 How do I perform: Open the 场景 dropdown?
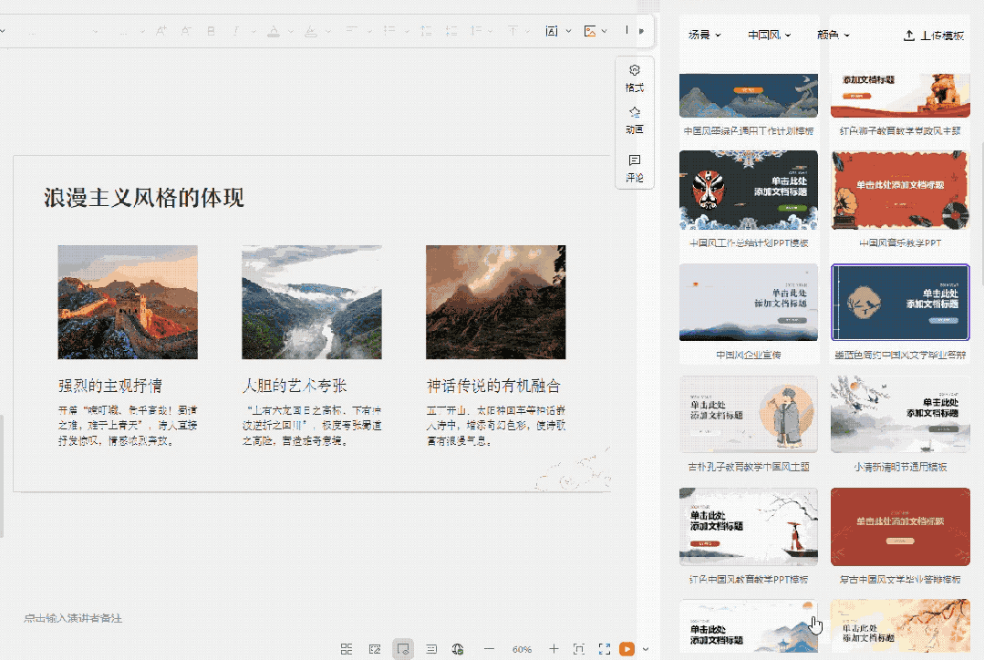tap(704, 34)
